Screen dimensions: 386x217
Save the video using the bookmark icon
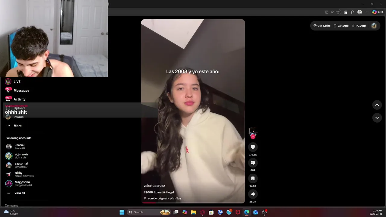[x=253, y=178]
